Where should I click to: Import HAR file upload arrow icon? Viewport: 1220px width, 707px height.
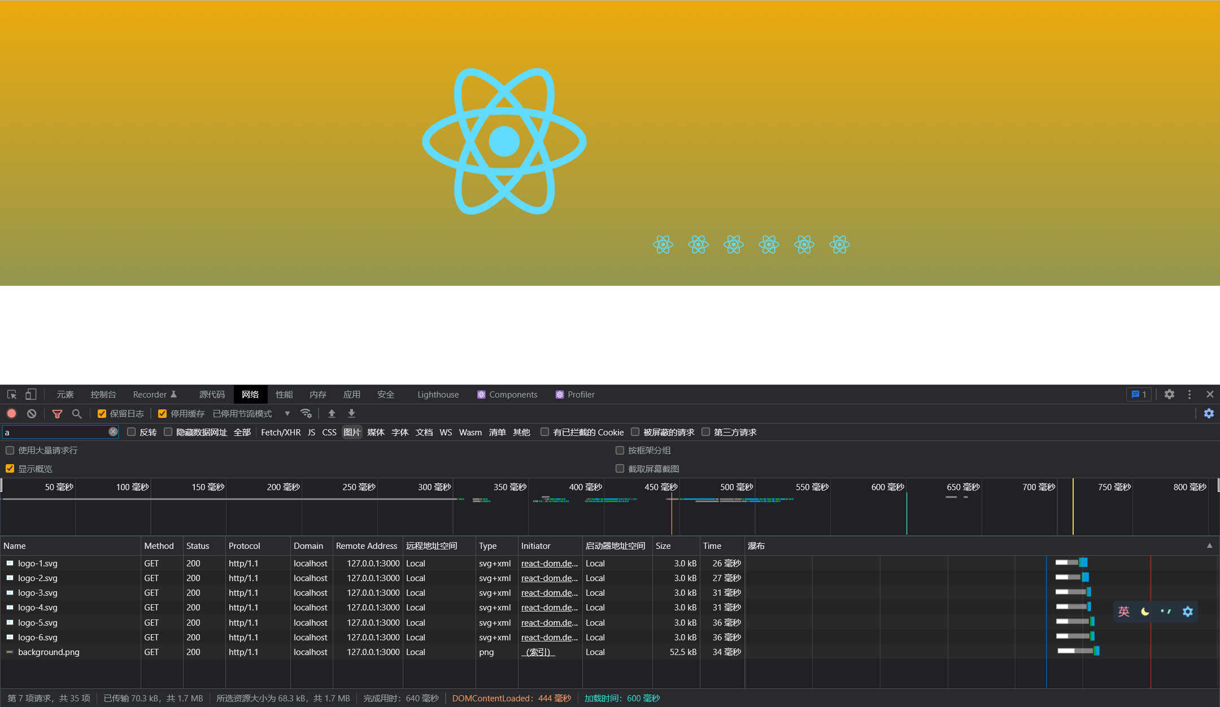point(332,413)
